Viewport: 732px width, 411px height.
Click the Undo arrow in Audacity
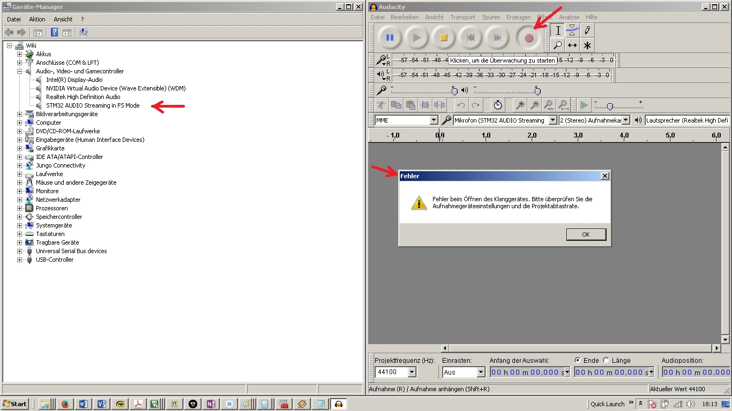click(461, 105)
